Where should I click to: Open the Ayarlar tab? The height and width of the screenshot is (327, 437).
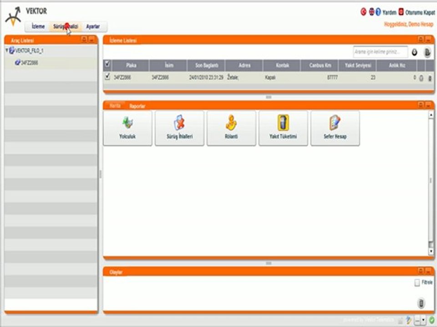(93, 26)
